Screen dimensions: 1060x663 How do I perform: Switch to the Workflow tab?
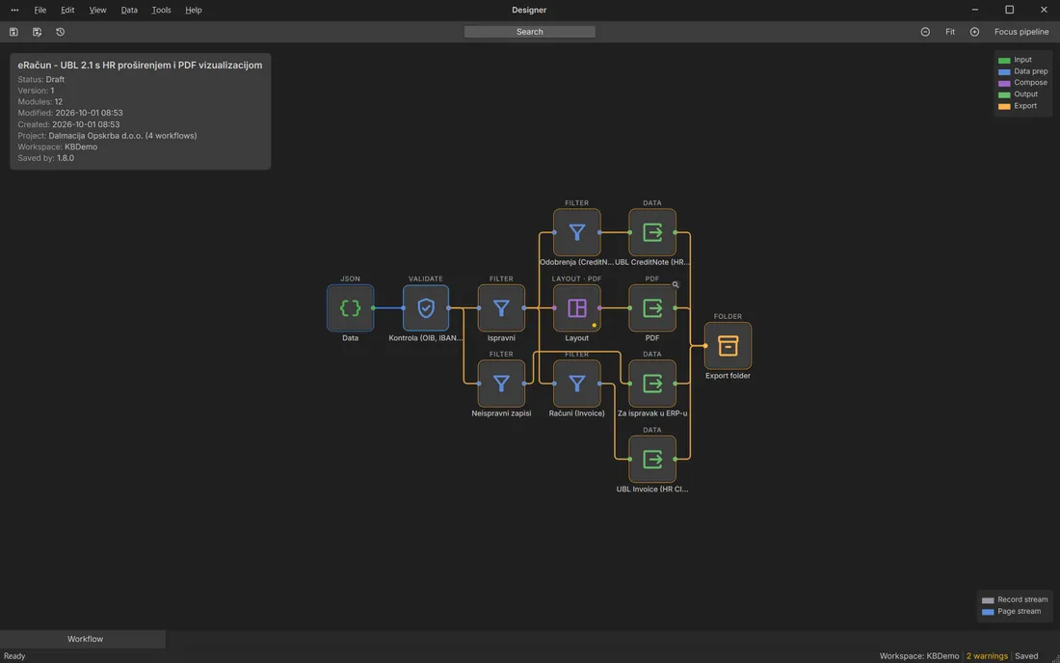[x=85, y=639]
